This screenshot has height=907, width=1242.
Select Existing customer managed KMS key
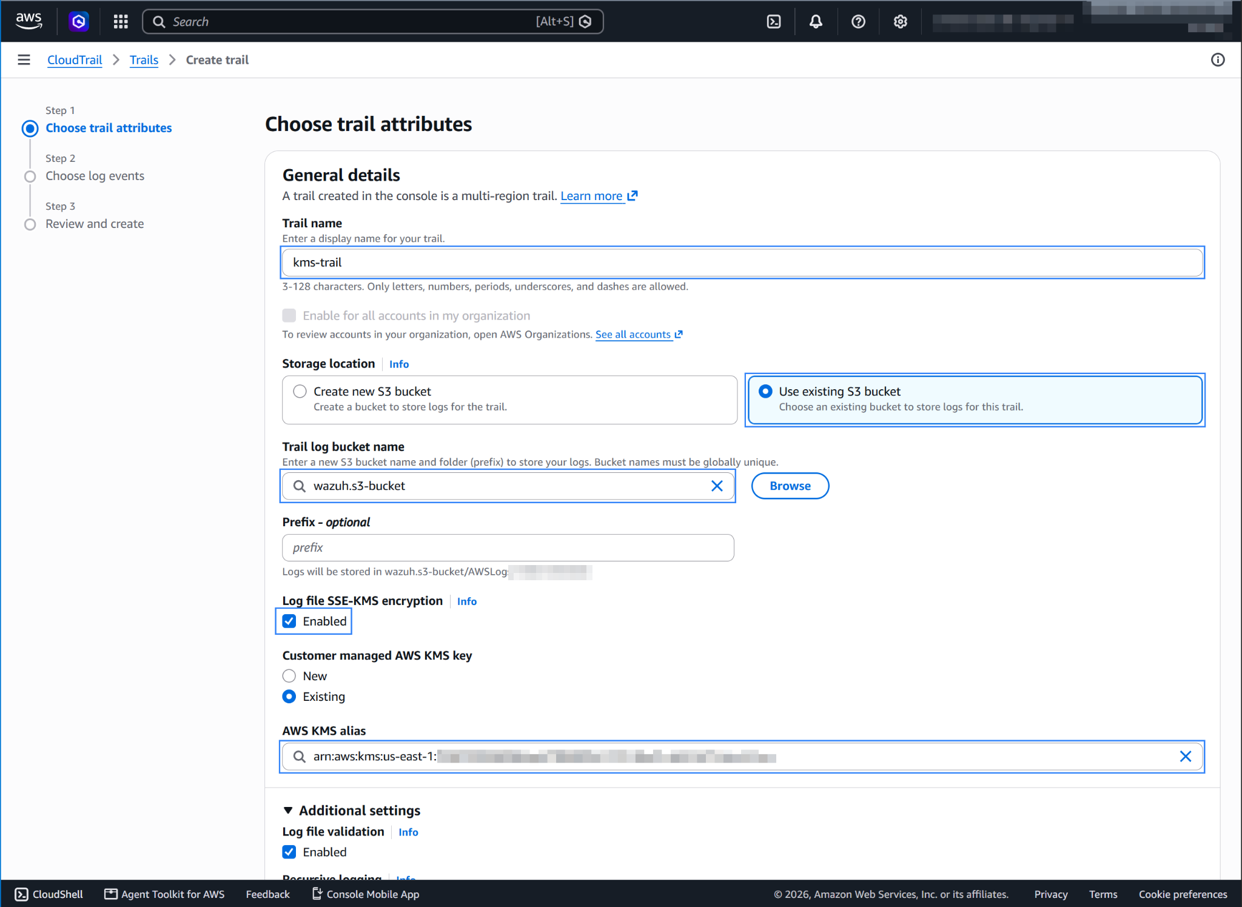tap(289, 696)
